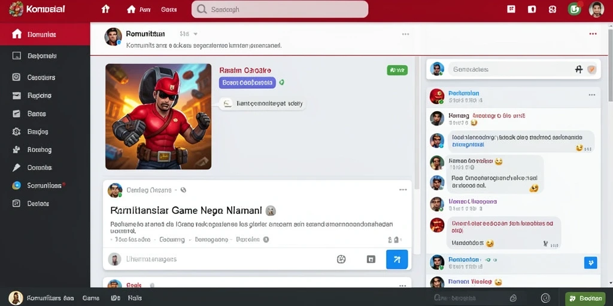Click the red avatar of first chat entry
613x306 pixels.
click(436, 96)
